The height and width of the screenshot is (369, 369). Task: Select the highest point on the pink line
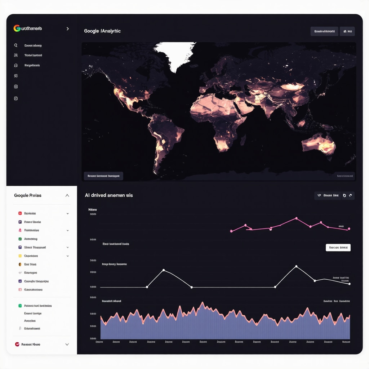tap(297, 218)
